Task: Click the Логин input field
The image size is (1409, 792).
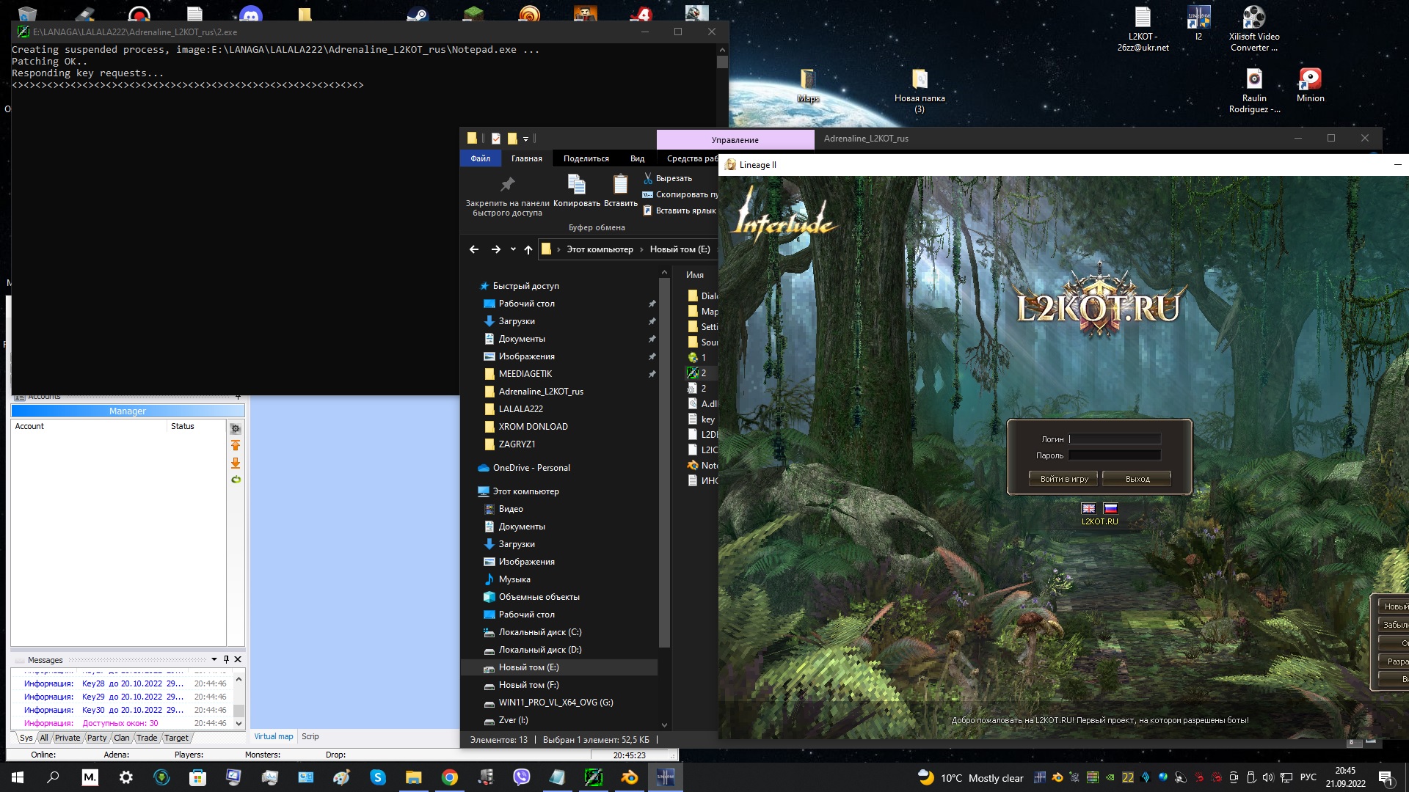Action: click(x=1115, y=439)
